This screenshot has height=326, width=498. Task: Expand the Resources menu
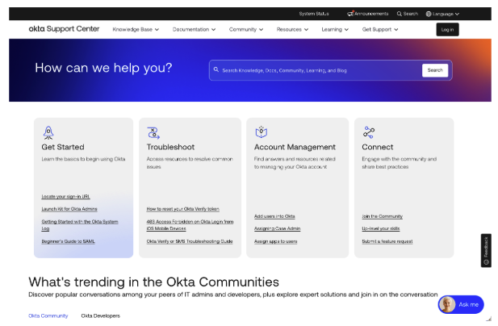292,30
